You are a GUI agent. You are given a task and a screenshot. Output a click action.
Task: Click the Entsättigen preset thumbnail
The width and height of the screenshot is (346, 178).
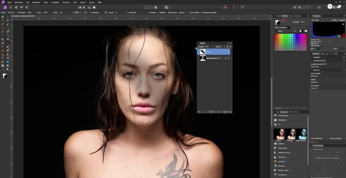[290, 134]
